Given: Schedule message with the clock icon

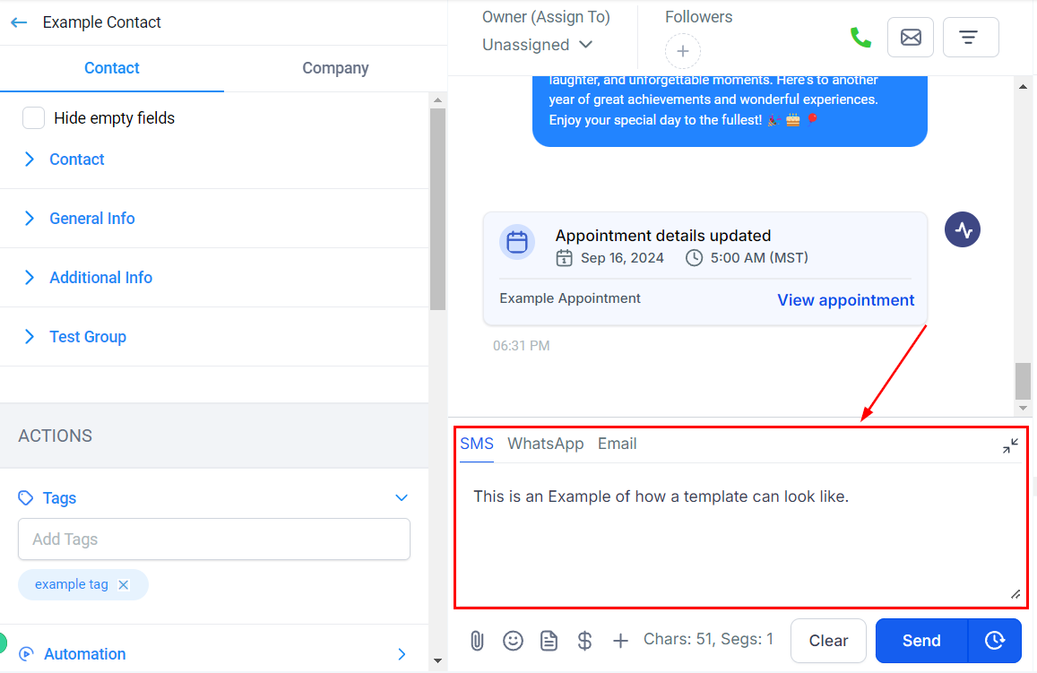Looking at the screenshot, I should pos(994,641).
